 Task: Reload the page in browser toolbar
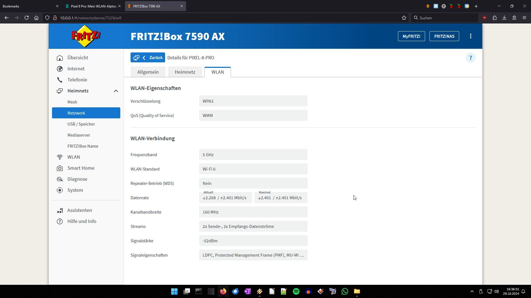(27, 18)
